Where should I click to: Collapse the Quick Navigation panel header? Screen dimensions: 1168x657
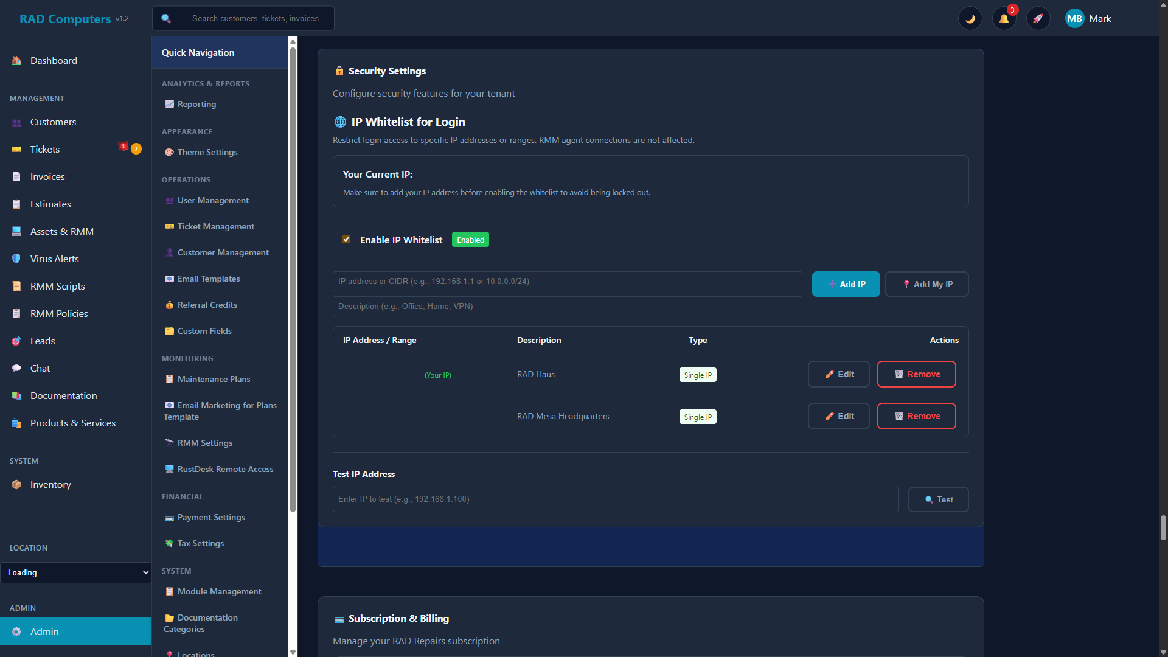click(x=198, y=52)
